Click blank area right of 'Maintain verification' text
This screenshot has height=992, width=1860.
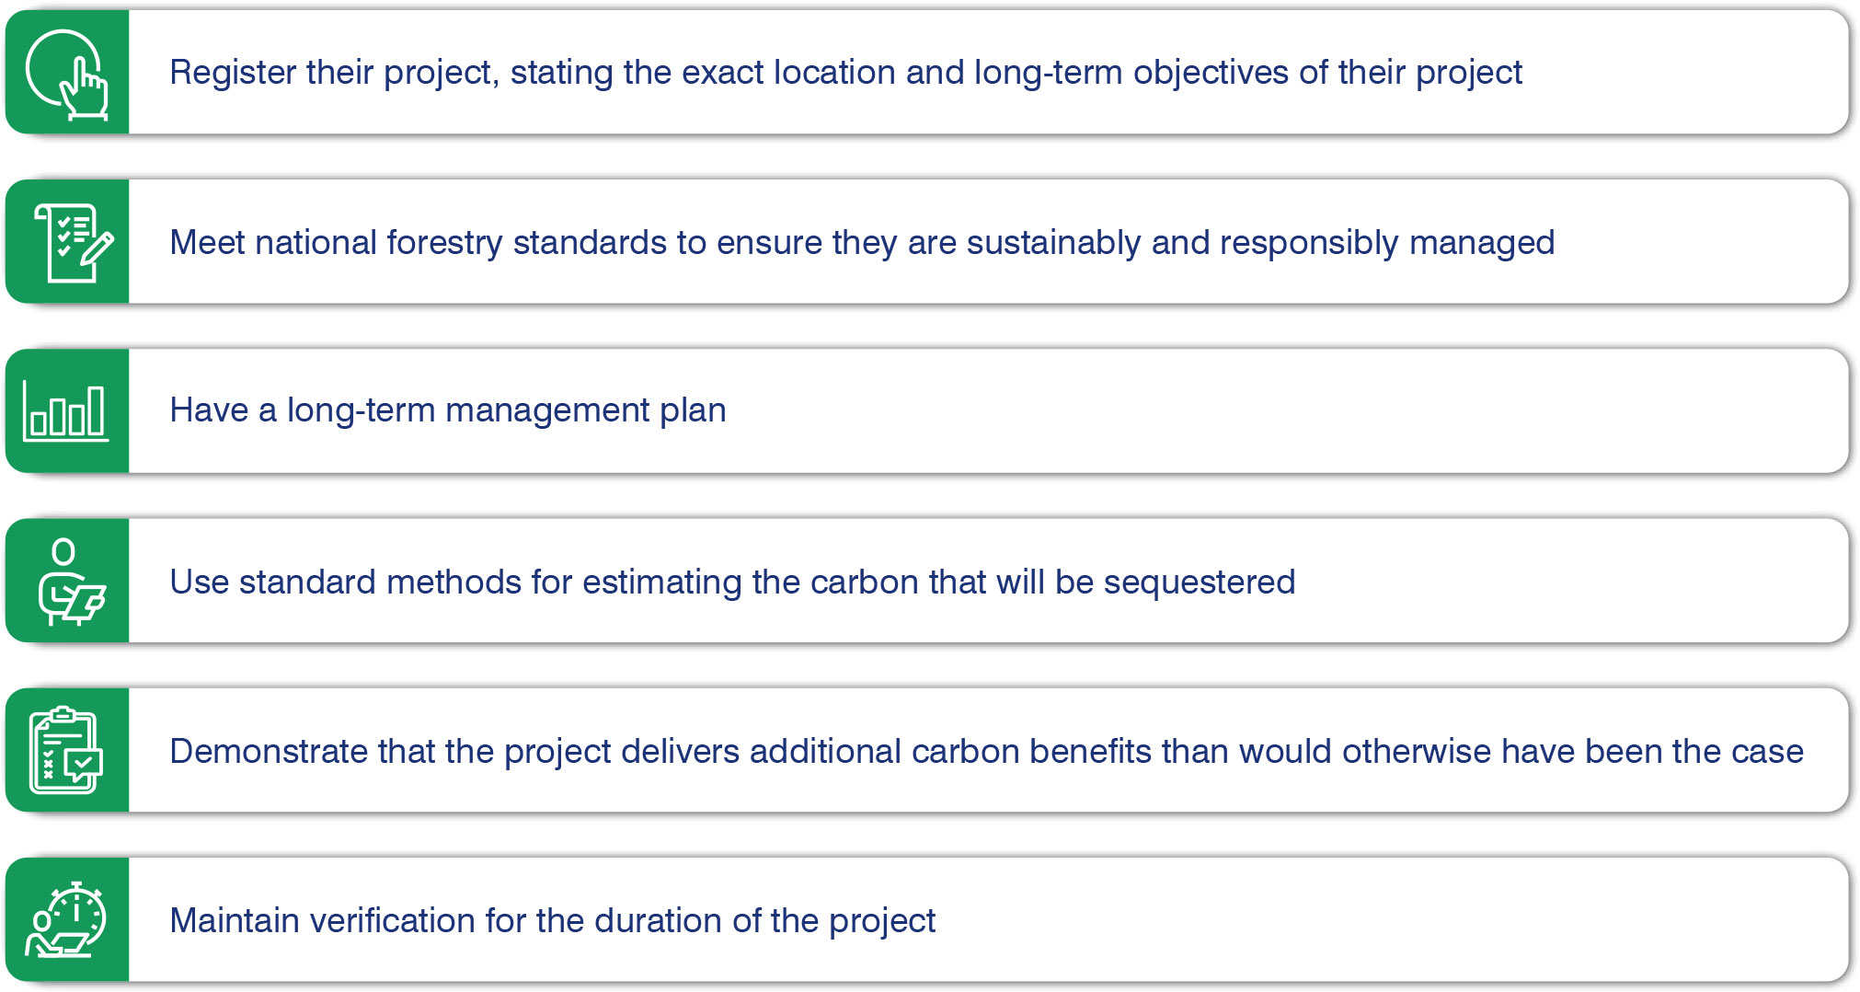click(1380, 921)
